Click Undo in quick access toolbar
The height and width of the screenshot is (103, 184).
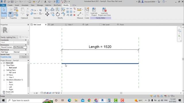[20, 2]
